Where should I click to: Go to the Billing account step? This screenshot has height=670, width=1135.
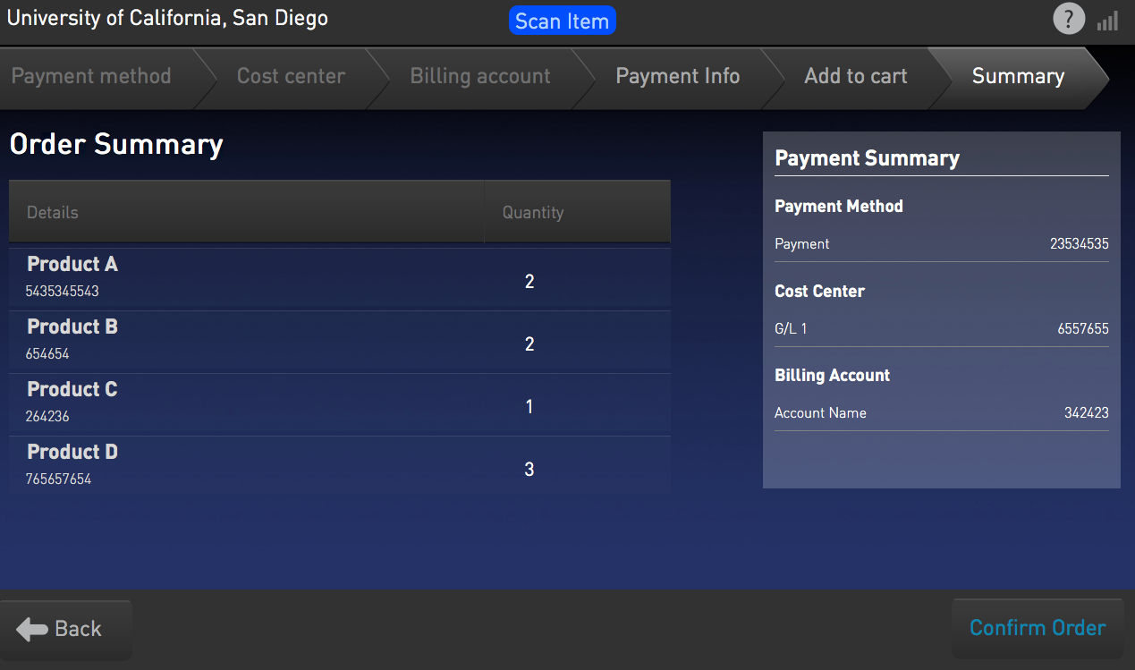click(480, 77)
